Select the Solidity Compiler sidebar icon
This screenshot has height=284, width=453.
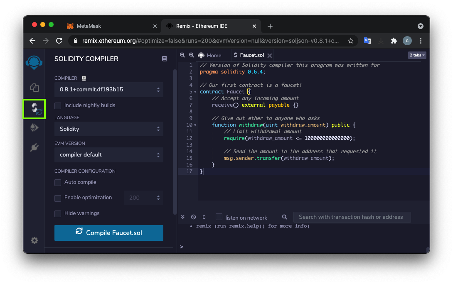point(34,109)
